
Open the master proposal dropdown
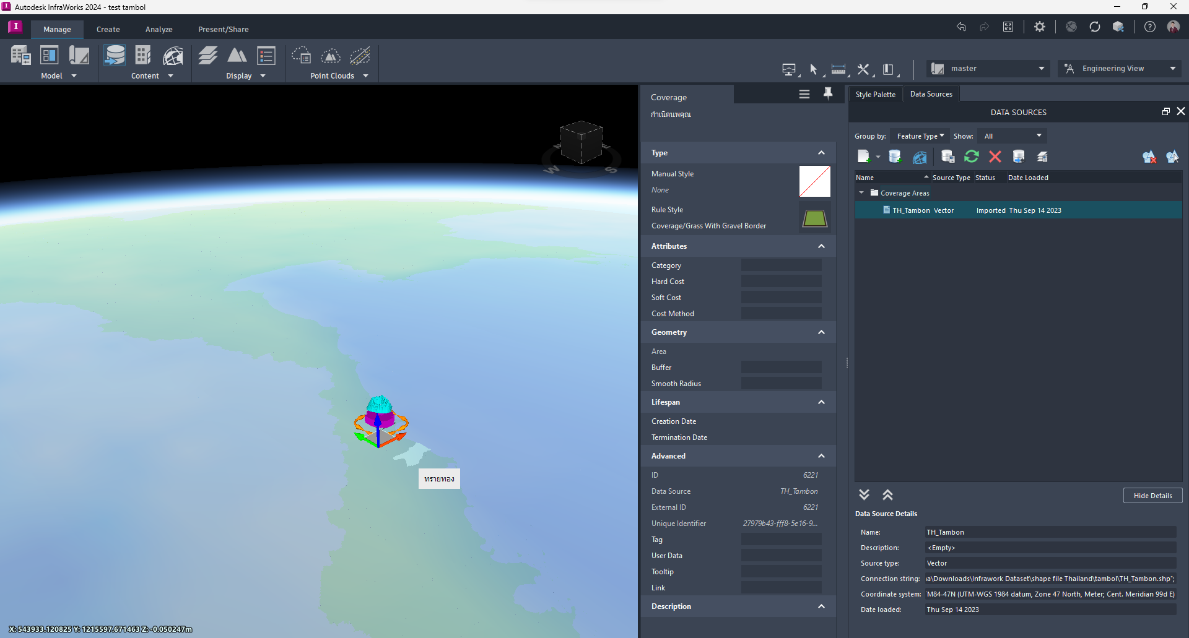(x=1040, y=68)
